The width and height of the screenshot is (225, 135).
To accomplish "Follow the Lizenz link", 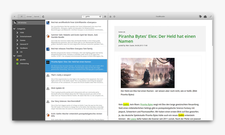I will tap(133, 119).
